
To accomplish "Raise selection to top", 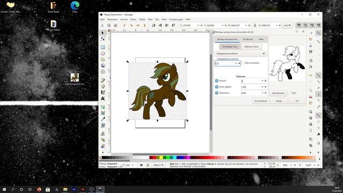I will tap(174, 25).
